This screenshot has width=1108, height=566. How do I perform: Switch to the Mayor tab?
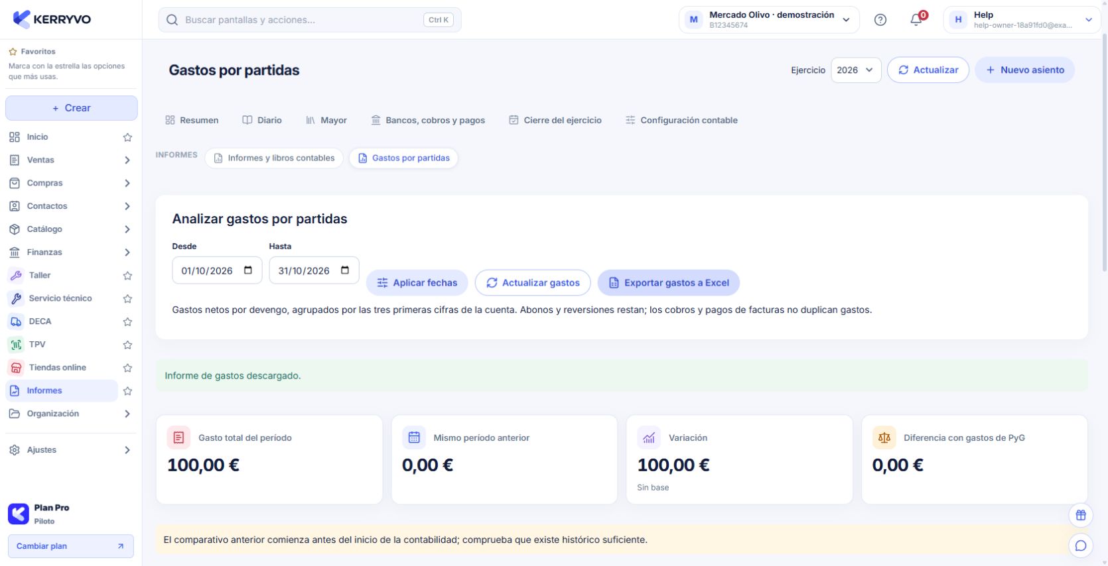click(326, 120)
